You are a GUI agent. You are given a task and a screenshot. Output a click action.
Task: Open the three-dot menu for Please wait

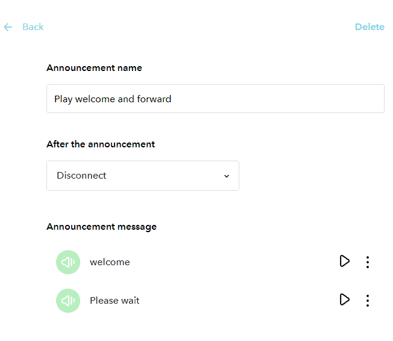pyautogui.click(x=368, y=300)
